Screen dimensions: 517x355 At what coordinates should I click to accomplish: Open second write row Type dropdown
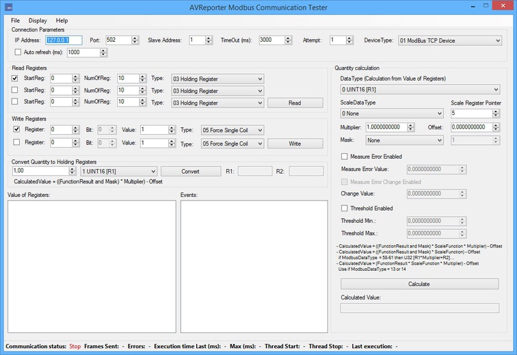pos(233,144)
